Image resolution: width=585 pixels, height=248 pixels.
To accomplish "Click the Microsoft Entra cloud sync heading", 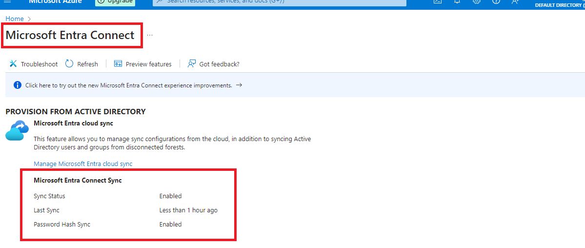I will click(x=73, y=123).
